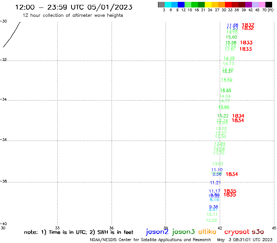This screenshot has width=277, height=243.
Task: Select the jason3 satellite legend label
Action: (x=183, y=232)
